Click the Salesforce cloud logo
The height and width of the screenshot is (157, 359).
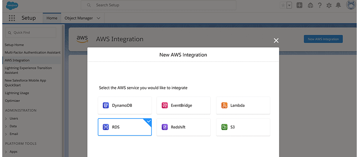click(x=12, y=5)
